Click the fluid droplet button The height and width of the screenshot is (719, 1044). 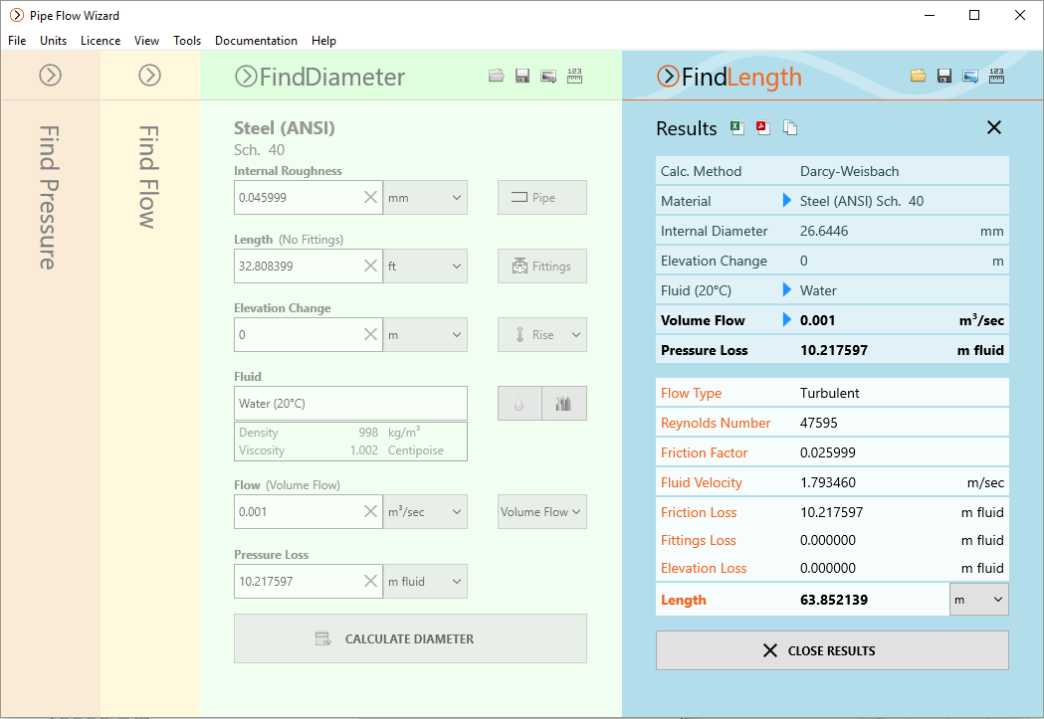click(x=520, y=404)
